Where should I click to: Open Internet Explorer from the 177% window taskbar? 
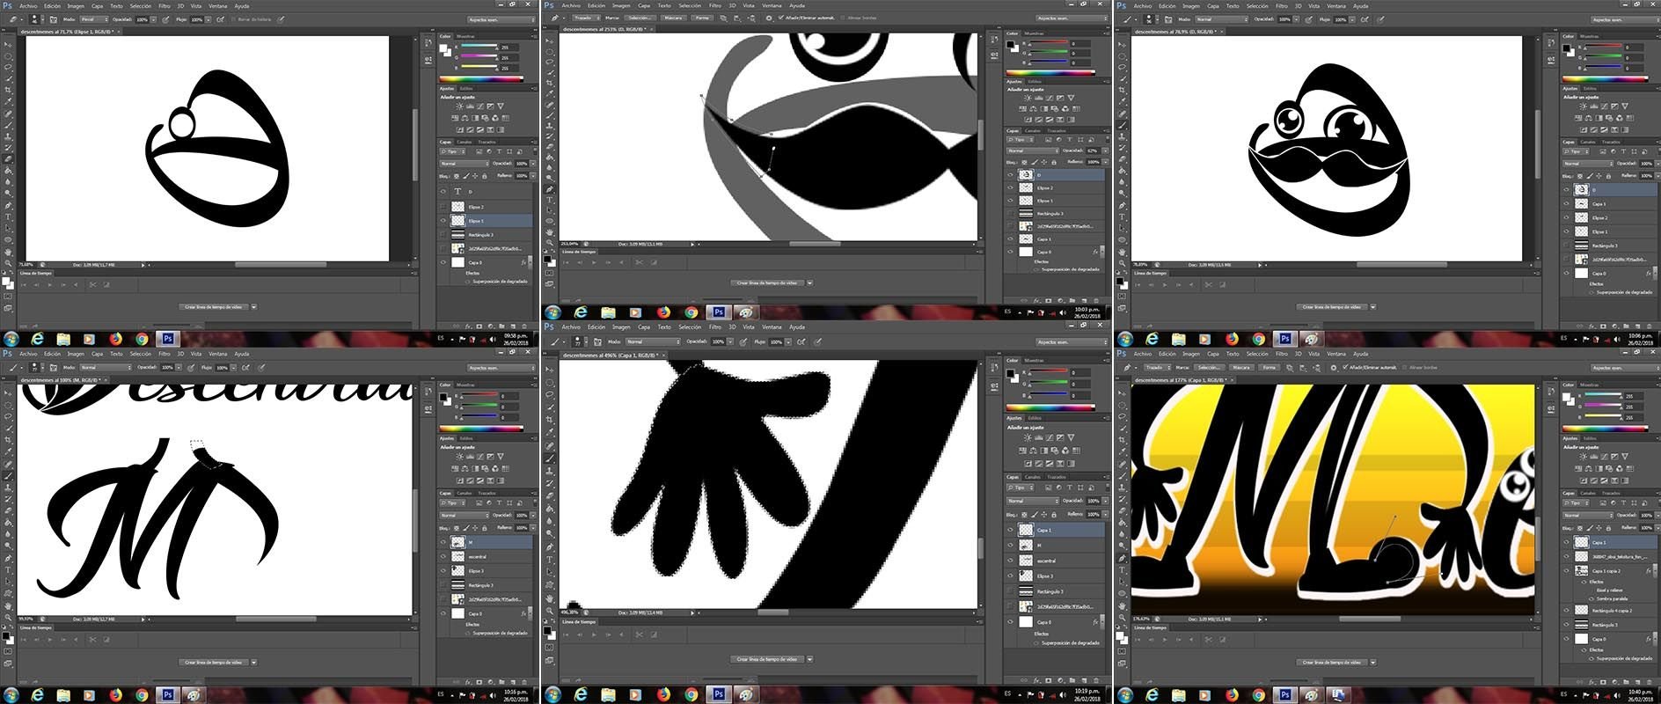coord(1152,695)
